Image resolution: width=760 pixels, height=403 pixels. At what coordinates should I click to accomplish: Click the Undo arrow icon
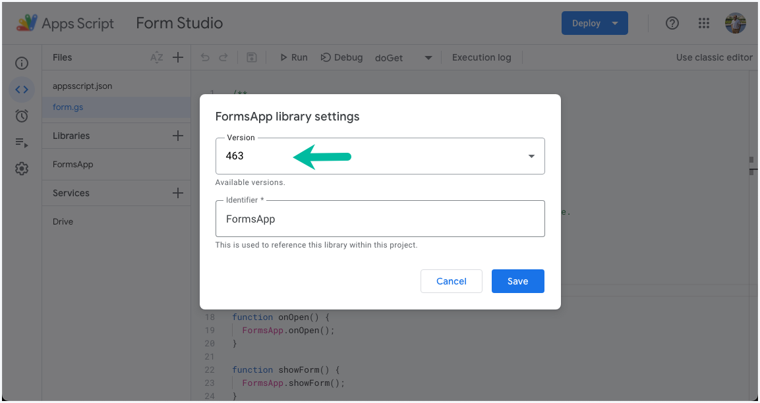pos(205,58)
